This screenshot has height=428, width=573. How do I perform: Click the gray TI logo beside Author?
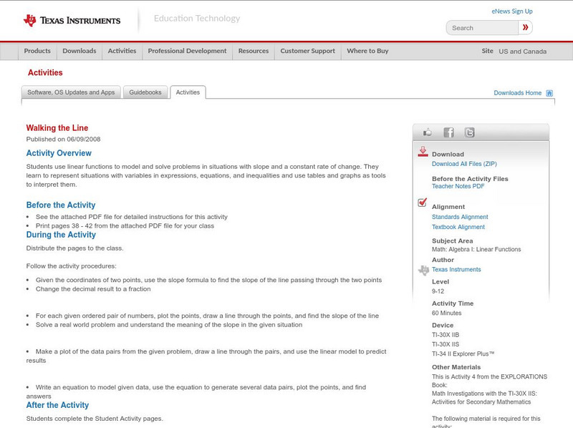[x=423, y=271]
